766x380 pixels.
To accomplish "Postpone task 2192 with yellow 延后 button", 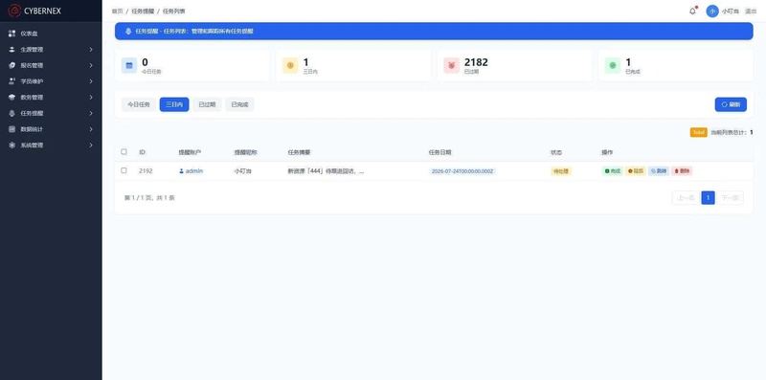I will click(x=636, y=171).
